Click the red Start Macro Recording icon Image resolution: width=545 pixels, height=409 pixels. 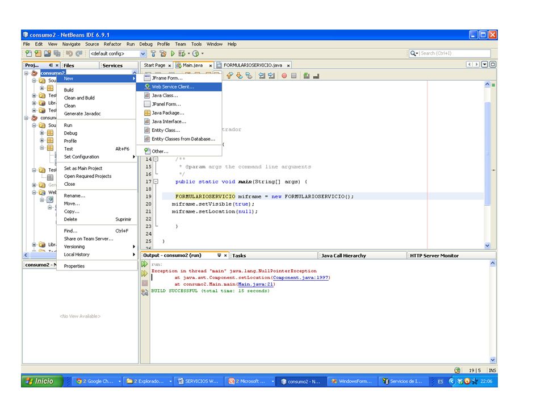tap(284, 76)
